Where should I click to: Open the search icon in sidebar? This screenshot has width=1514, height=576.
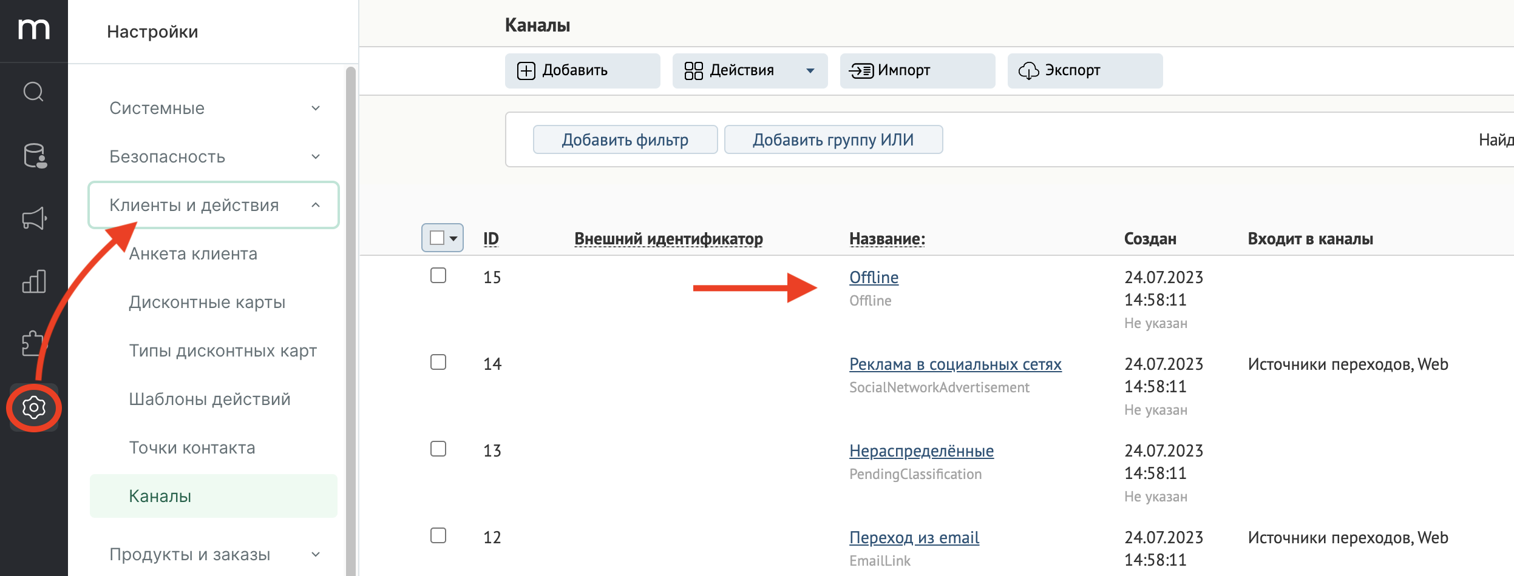click(34, 92)
